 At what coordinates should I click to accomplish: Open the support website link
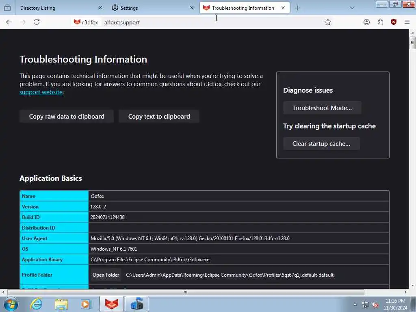point(41,92)
